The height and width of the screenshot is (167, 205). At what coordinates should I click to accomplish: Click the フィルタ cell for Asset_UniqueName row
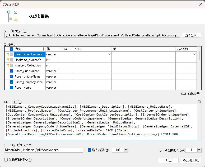[x=92, y=77]
